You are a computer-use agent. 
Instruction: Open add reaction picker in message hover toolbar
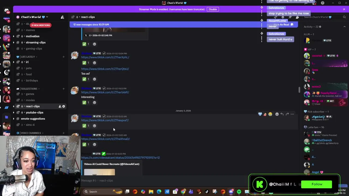pos(277,114)
